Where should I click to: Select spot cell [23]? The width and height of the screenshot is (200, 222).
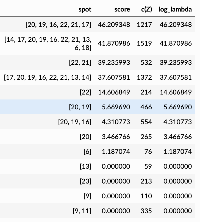coord(85,181)
